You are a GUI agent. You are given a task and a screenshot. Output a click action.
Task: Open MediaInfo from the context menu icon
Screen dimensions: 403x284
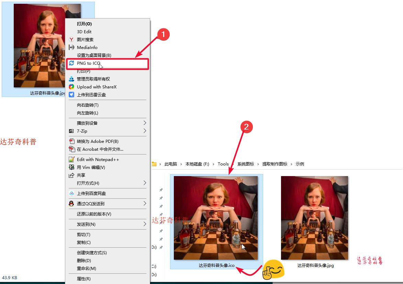coord(72,47)
